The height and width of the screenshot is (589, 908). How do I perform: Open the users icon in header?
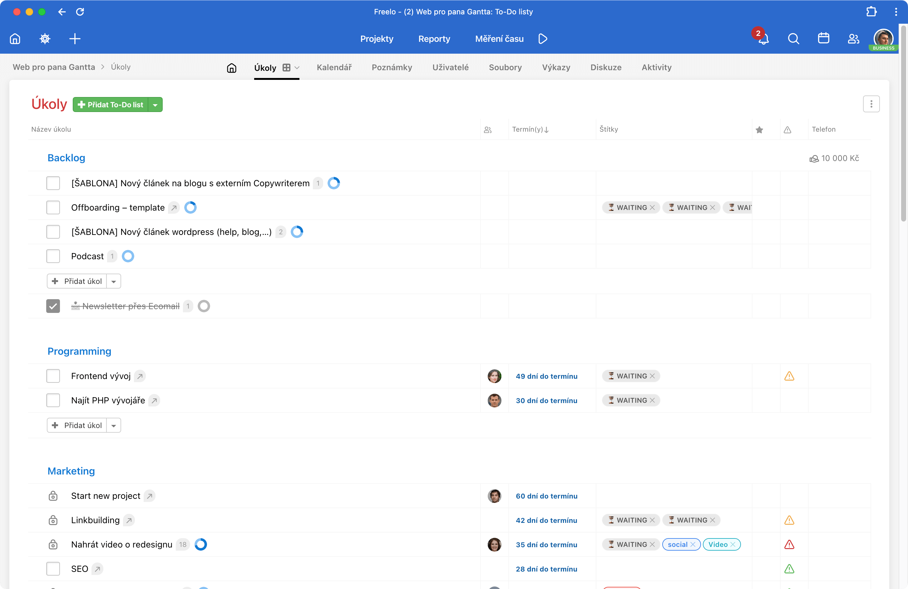tap(853, 38)
